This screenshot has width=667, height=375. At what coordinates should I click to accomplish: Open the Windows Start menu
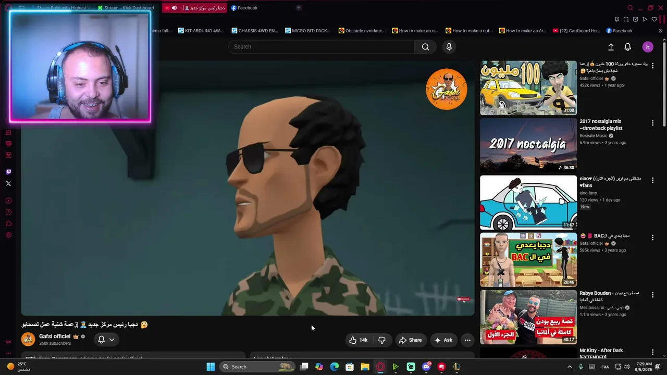[x=211, y=367]
